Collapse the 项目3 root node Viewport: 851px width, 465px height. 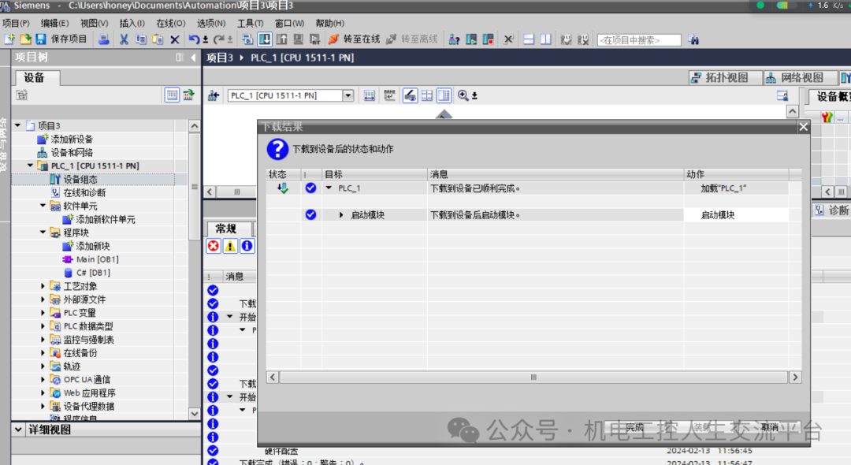[x=18, y=125]
